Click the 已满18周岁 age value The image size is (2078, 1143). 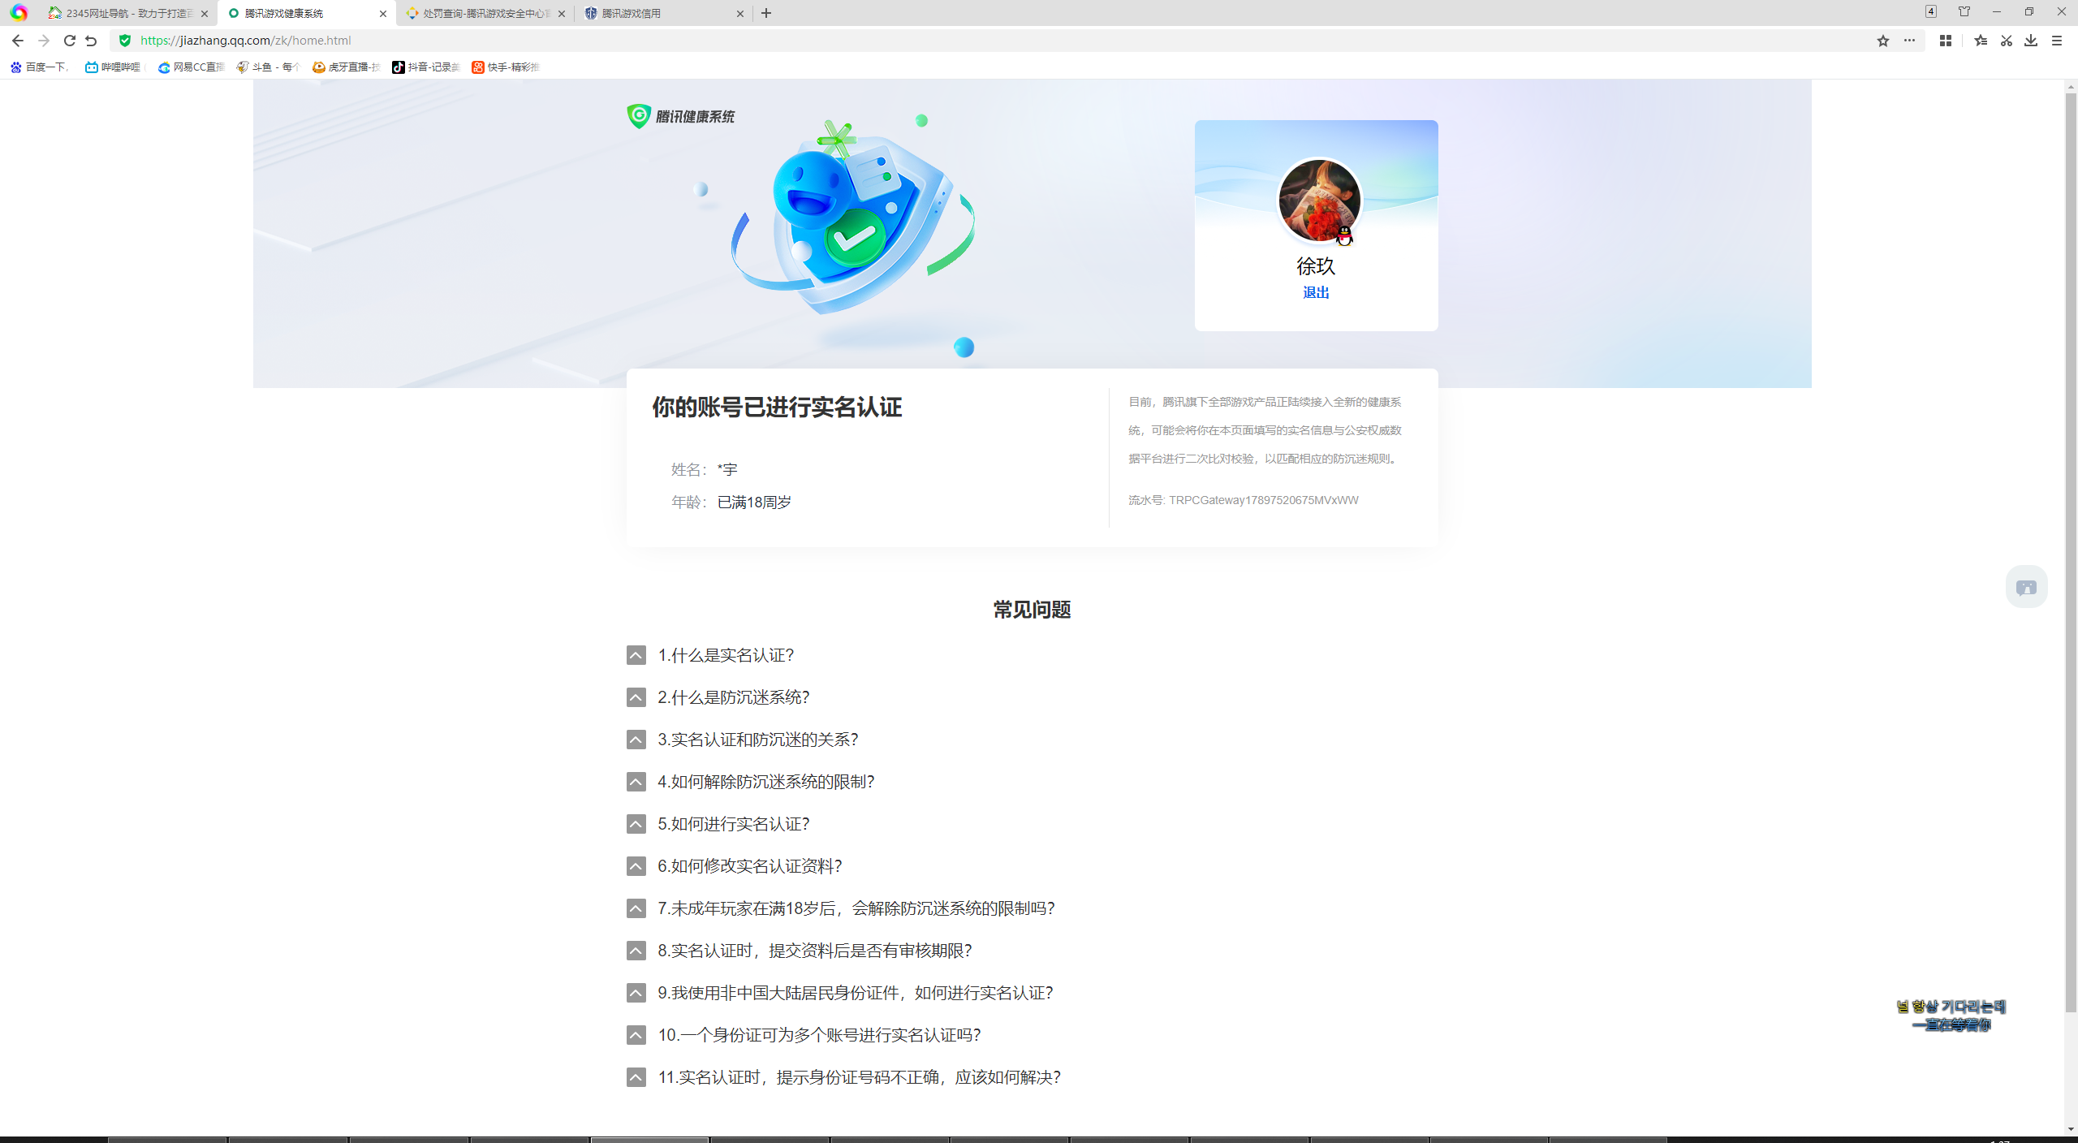pos(754,502)
